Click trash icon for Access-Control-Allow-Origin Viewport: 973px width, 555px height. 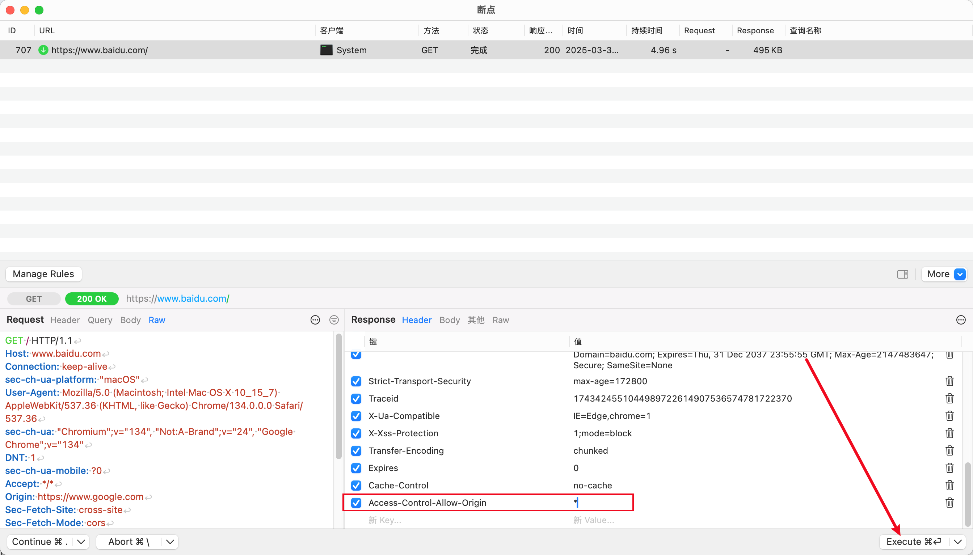click(x=949, y=503)
